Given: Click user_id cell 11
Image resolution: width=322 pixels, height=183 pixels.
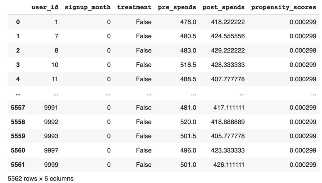Looking at the screenshot, I should click(54, 79).
